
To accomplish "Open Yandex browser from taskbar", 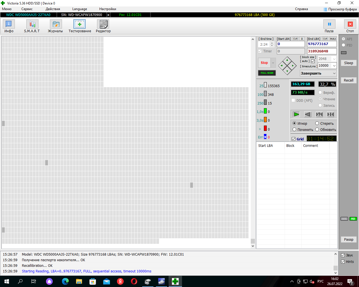I will tap(120, 281).
